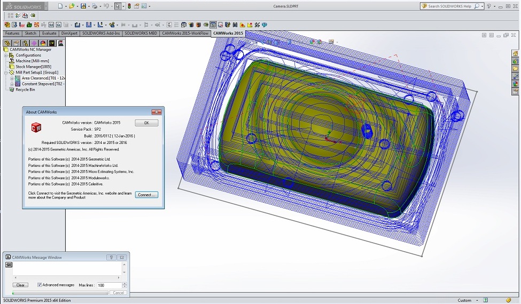
Task: Click the SOLIDWORKS logo
Action: coord(22,6)
